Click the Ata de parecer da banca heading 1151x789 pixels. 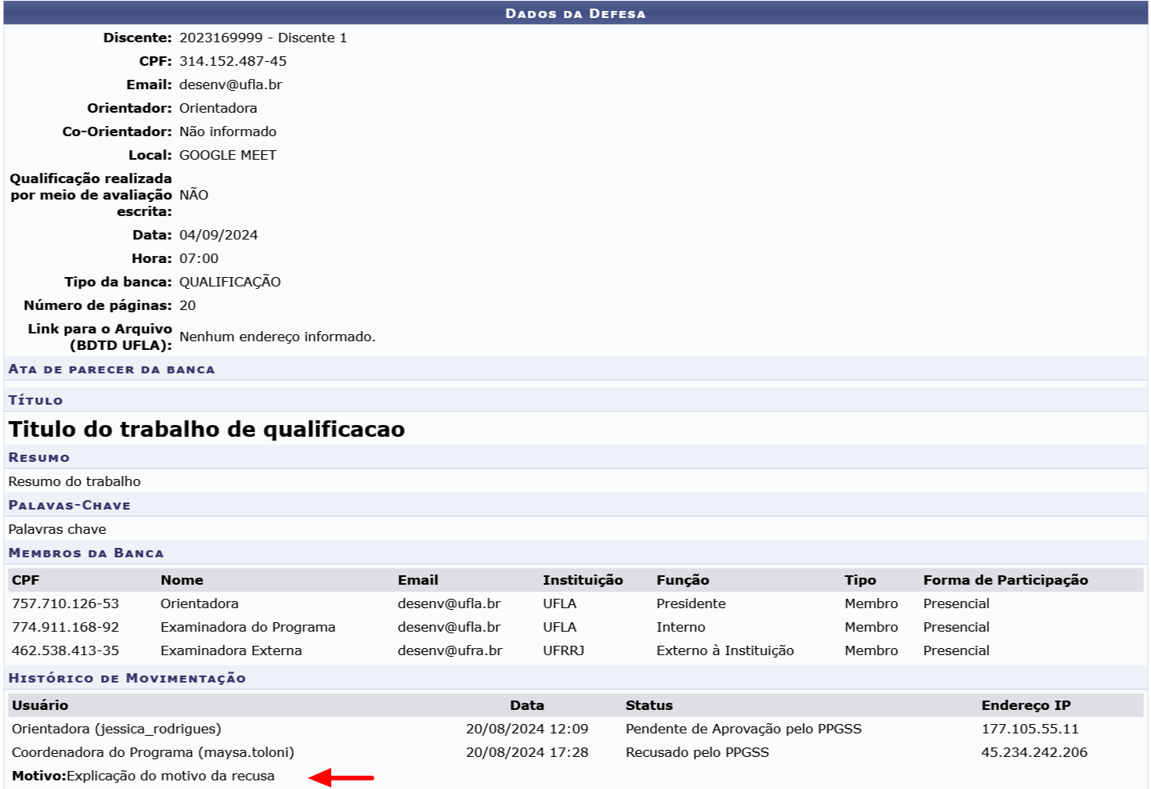(112, 369)
